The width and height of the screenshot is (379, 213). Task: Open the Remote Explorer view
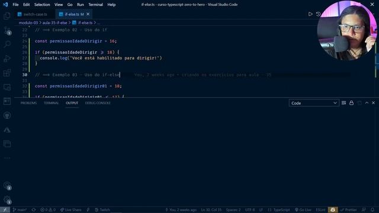[7, 87]
